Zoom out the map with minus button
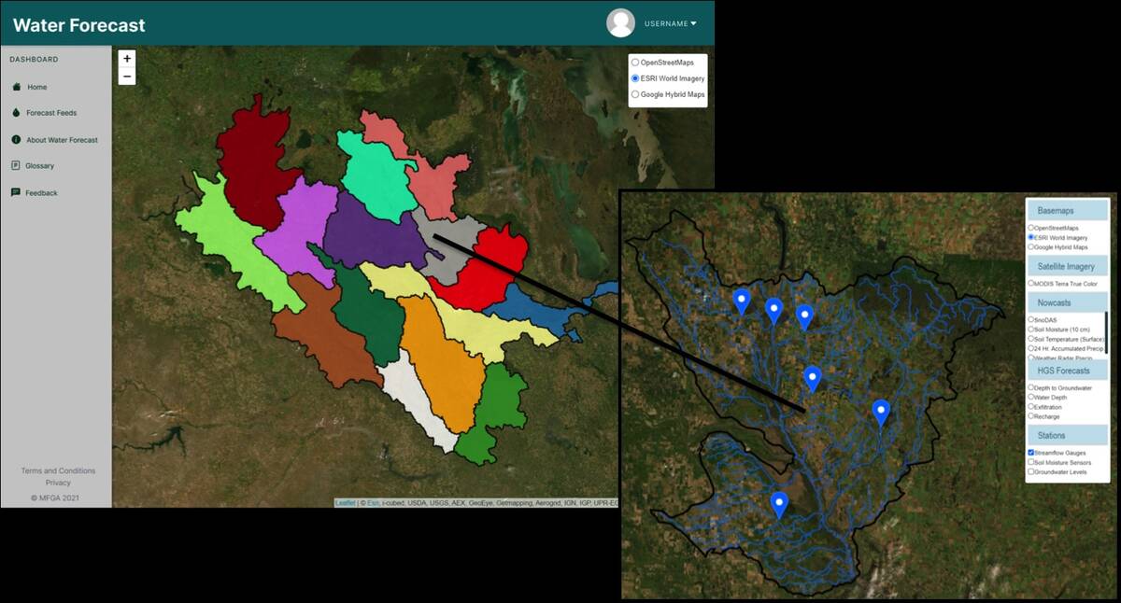 (127, 77)
